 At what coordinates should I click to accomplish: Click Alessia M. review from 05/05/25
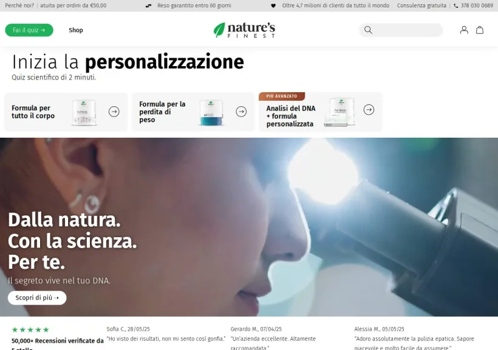tap(414, 338)
